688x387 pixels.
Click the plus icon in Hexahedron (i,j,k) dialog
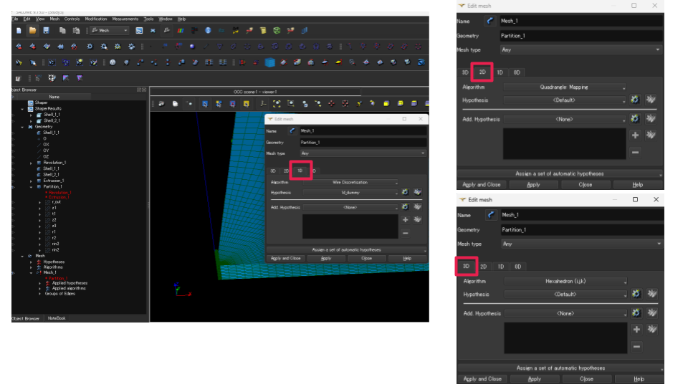(636, 329)
